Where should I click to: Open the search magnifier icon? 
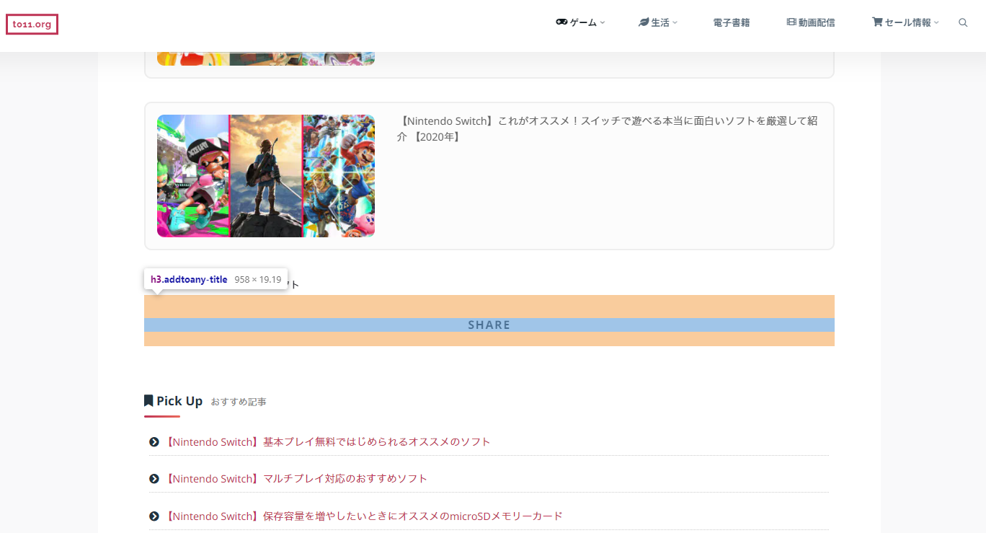[x=963, y=22]
